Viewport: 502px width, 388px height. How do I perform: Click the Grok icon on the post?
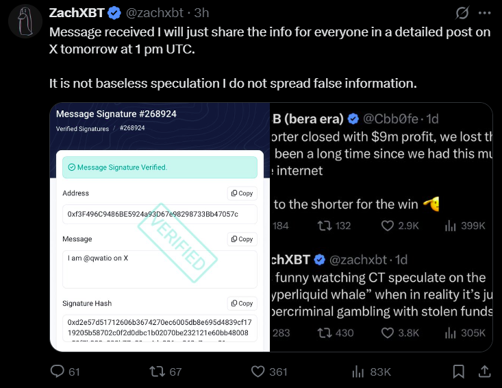pos(462,13)
